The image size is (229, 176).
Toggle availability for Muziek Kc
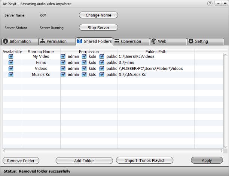point(11,74)
